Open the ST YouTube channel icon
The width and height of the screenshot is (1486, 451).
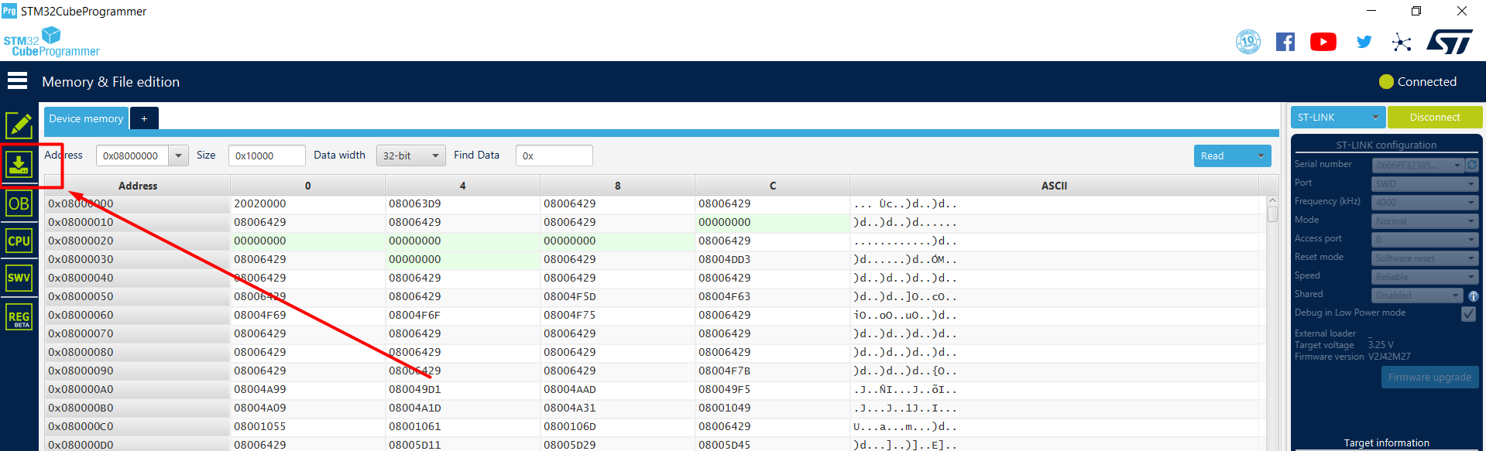tap(1323, 42)
